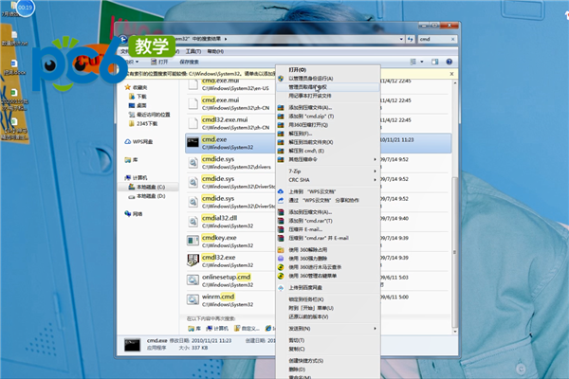Select 剪切(T) in the context menu

pyautogui.click(x=297, y=340)
